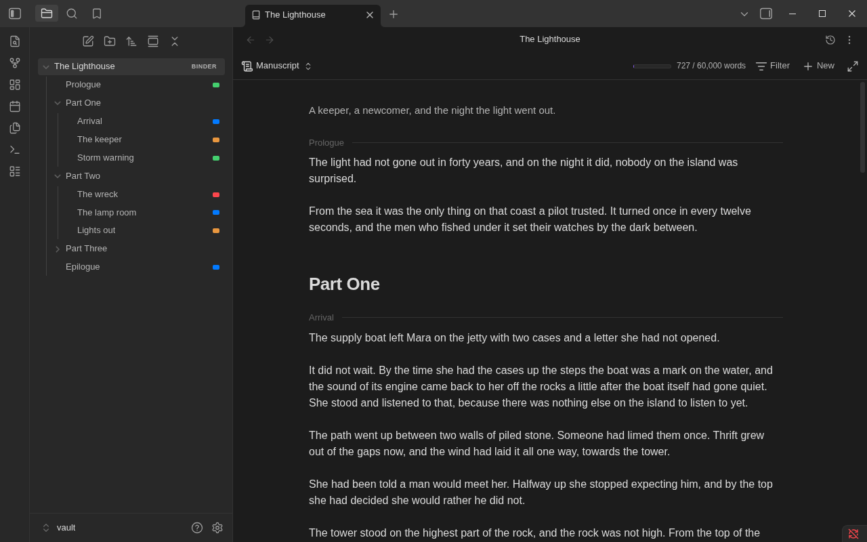Click the sync status icon
The image size is (867, 542).
[853, 534]
